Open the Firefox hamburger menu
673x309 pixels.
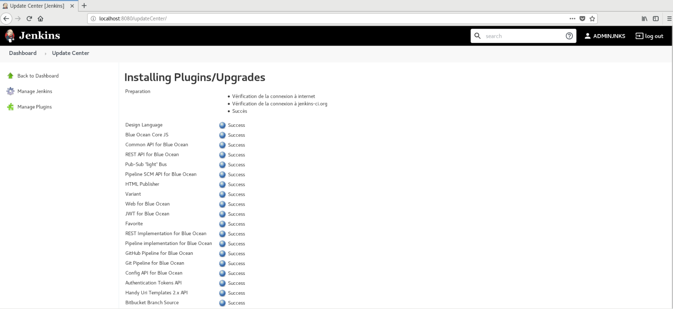[x=669, y=18]
